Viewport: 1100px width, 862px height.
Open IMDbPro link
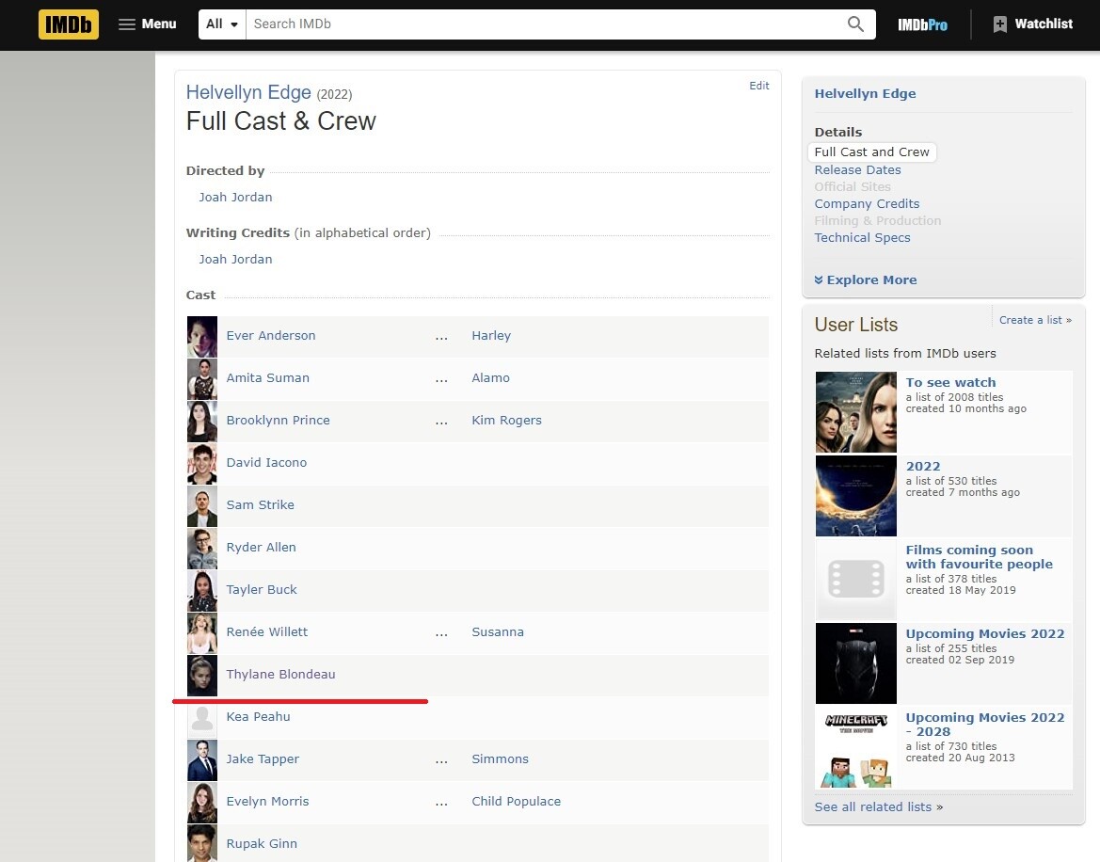922,24
